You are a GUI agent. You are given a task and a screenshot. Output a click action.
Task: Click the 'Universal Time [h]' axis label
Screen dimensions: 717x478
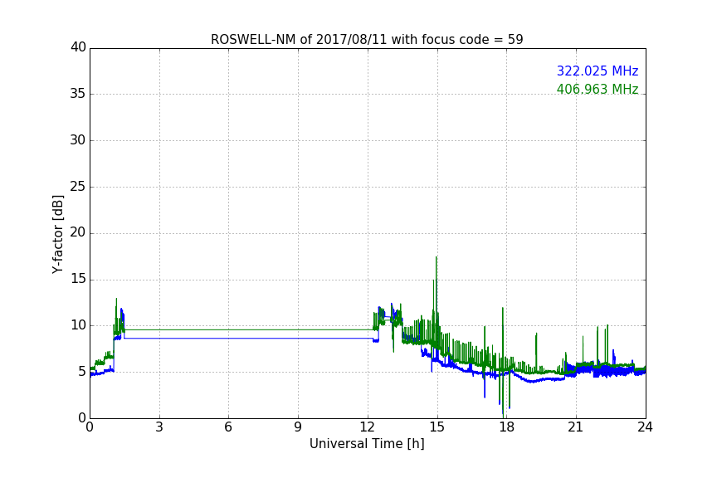click(367, 443)
